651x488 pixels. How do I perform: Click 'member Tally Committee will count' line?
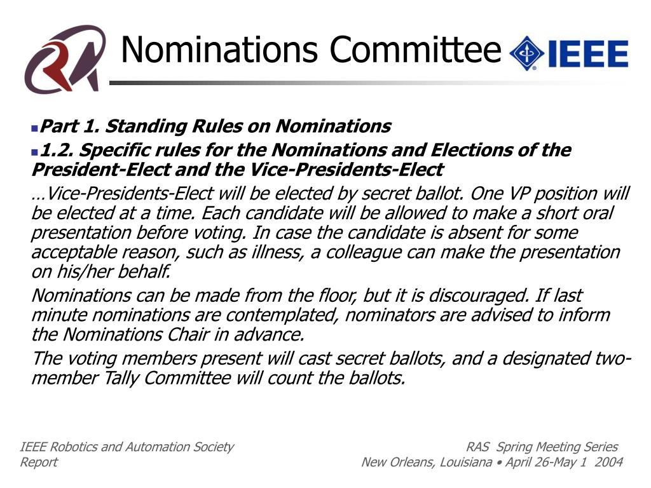pos(218,378)
